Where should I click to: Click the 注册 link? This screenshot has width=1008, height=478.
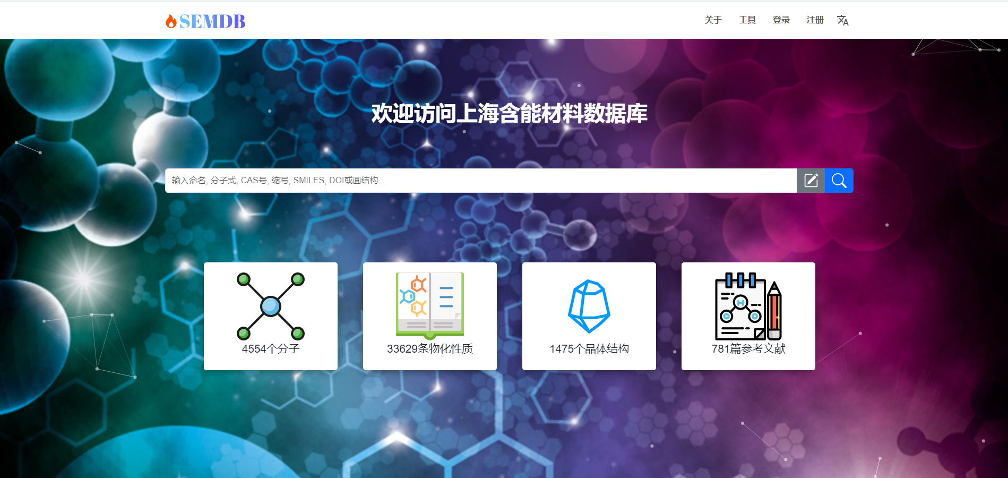[815, 20]
